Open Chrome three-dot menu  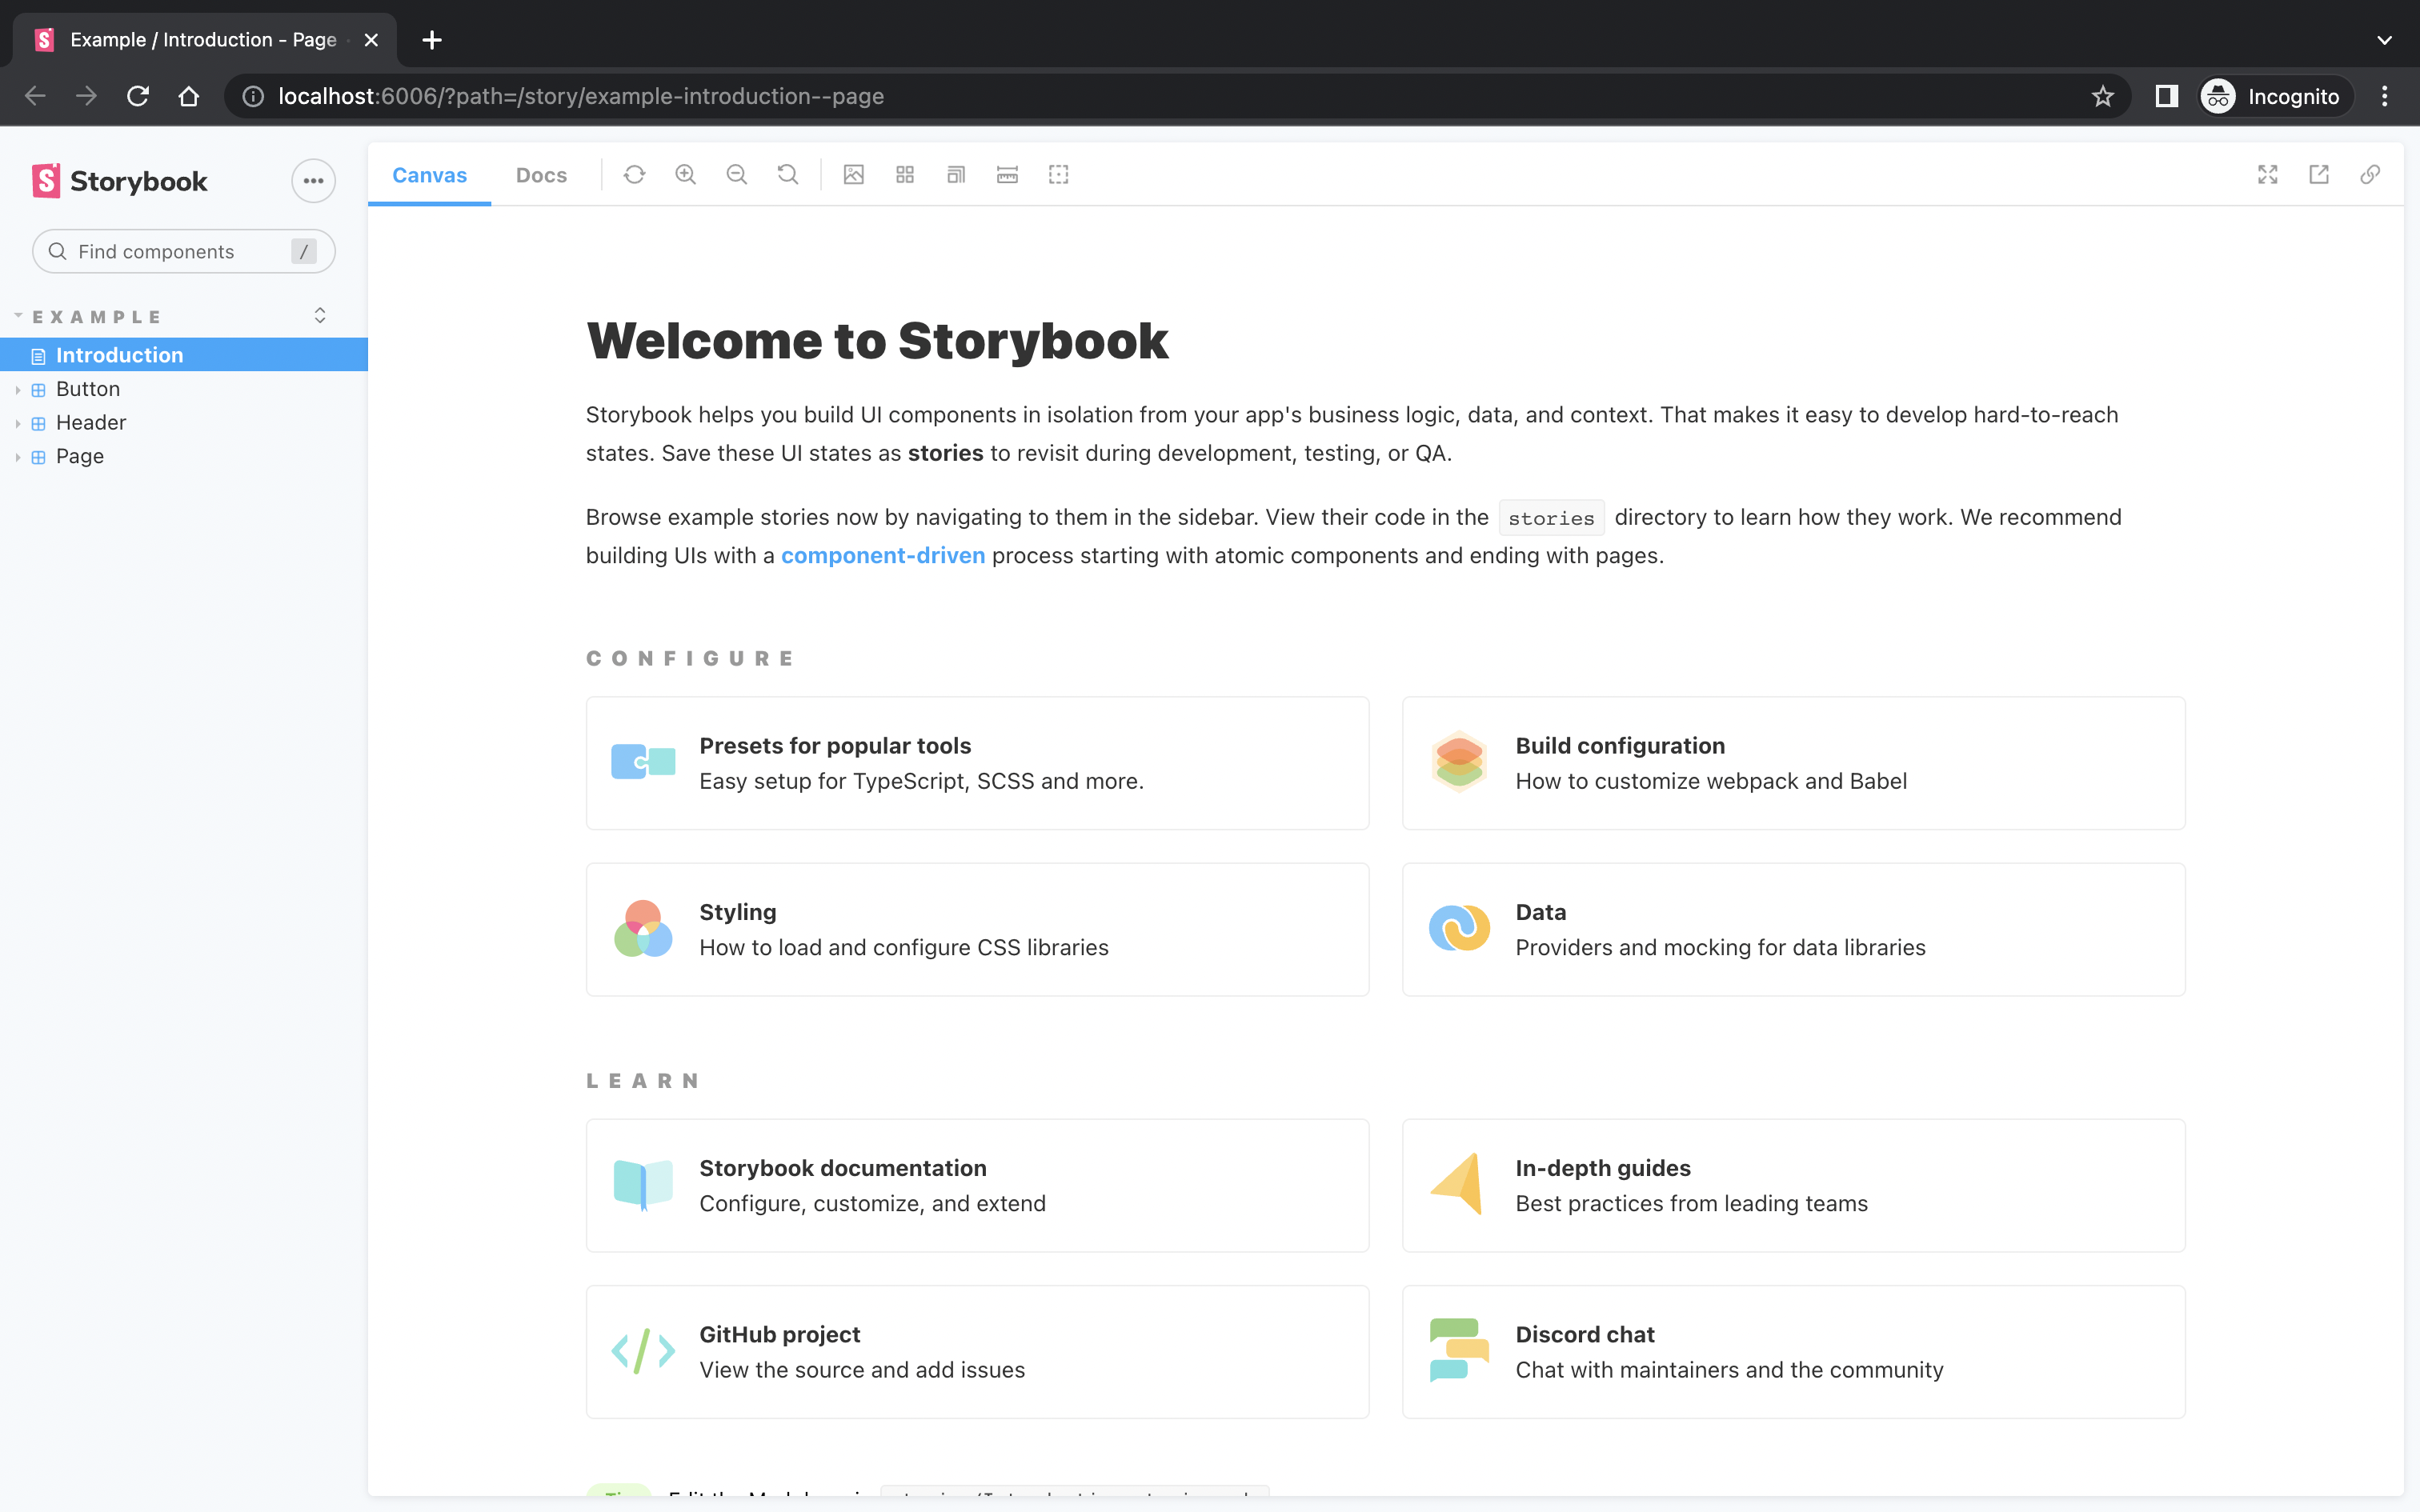click(2385, 96)
